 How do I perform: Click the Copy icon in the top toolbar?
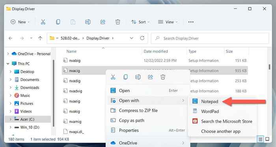pyautogui.click(x=58, y=22)
